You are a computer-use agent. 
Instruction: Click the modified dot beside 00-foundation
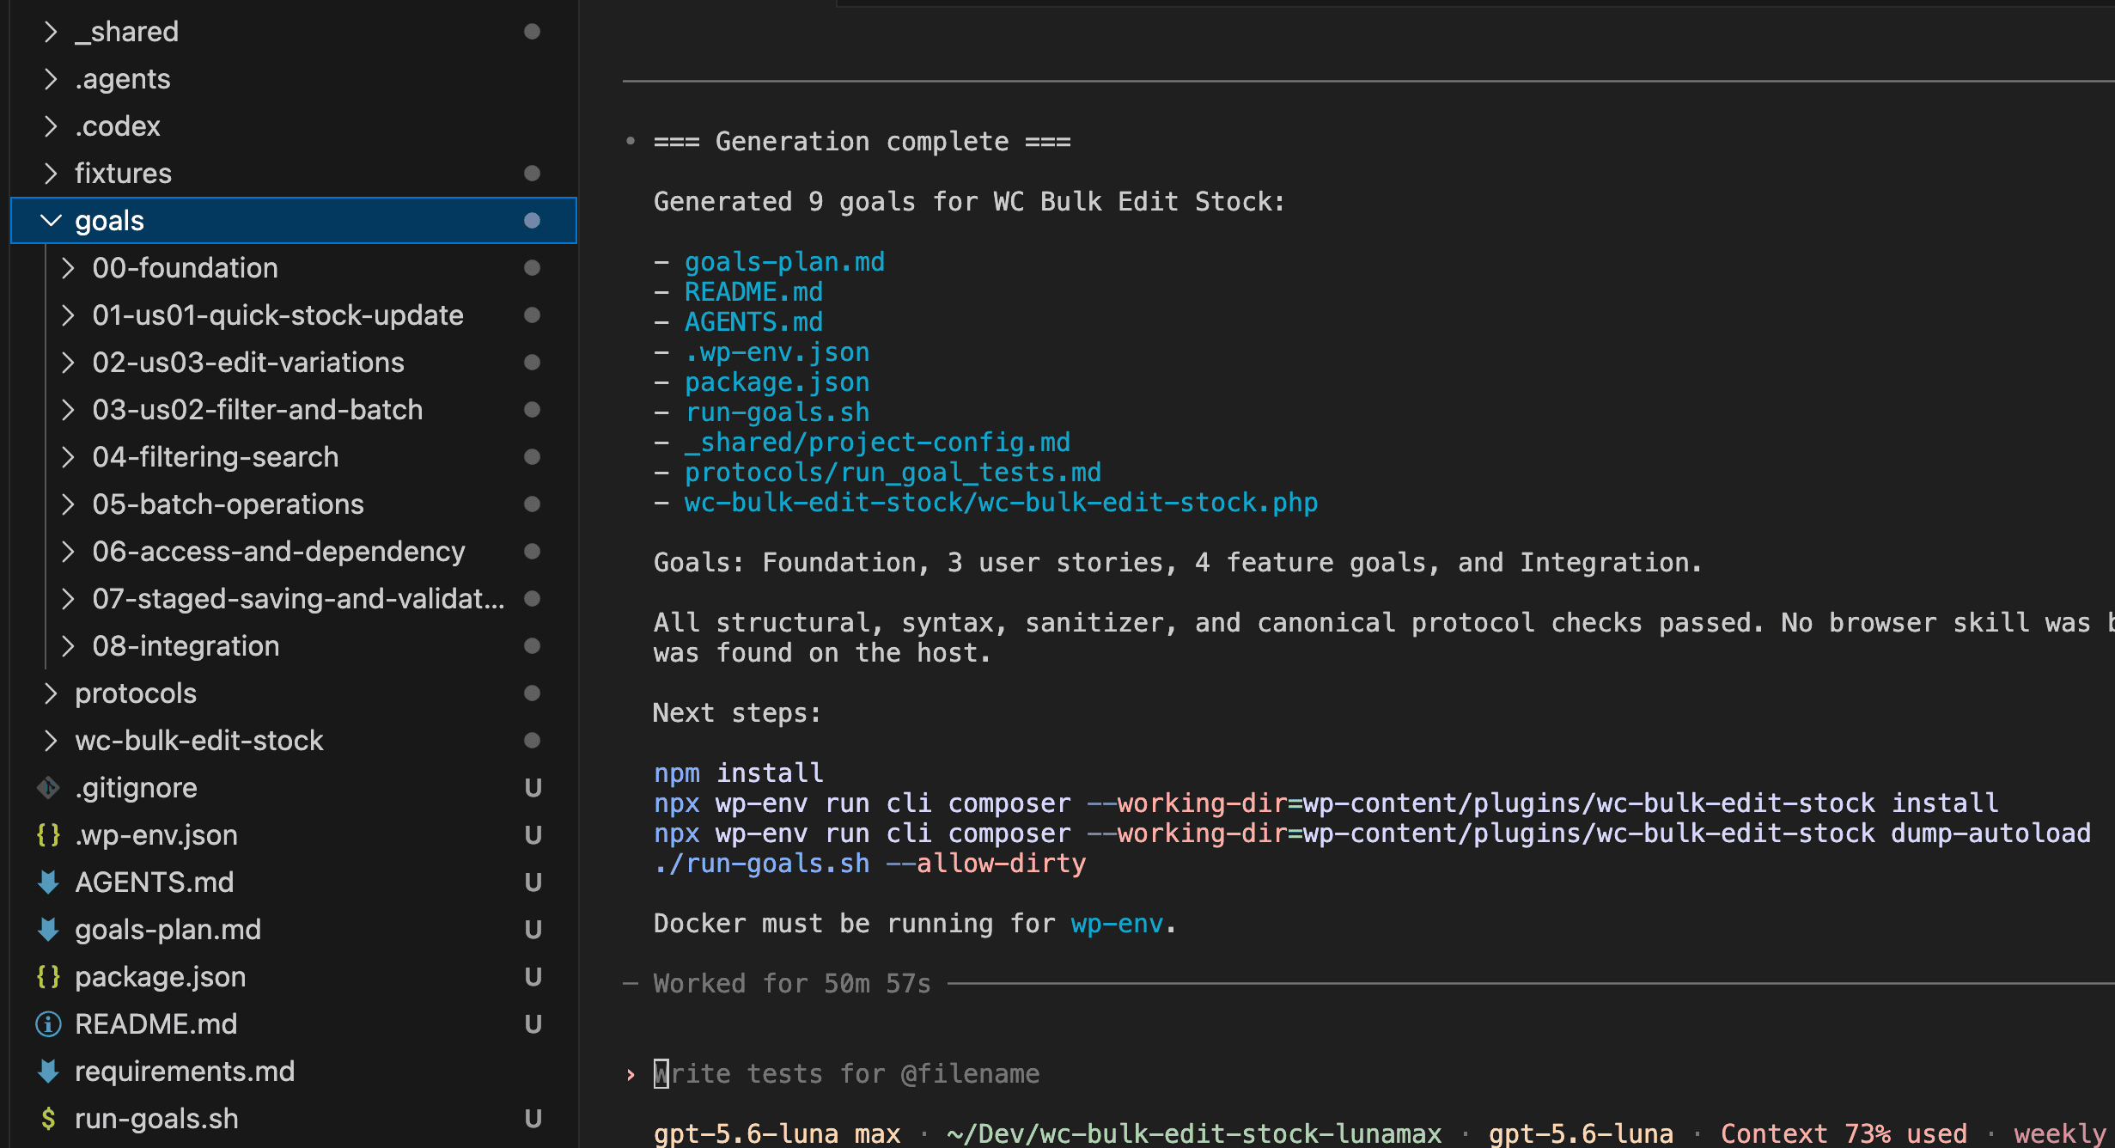click(x=532, y=268)
